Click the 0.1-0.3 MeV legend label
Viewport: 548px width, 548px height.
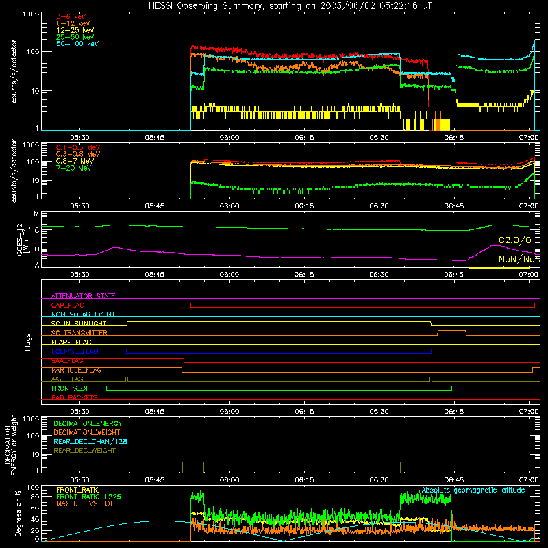click(78, 147)
